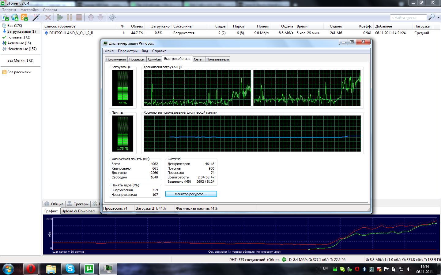441x275 pixels.
Task: Select the Все рассылки feeds item
Action: pos(19,72)
